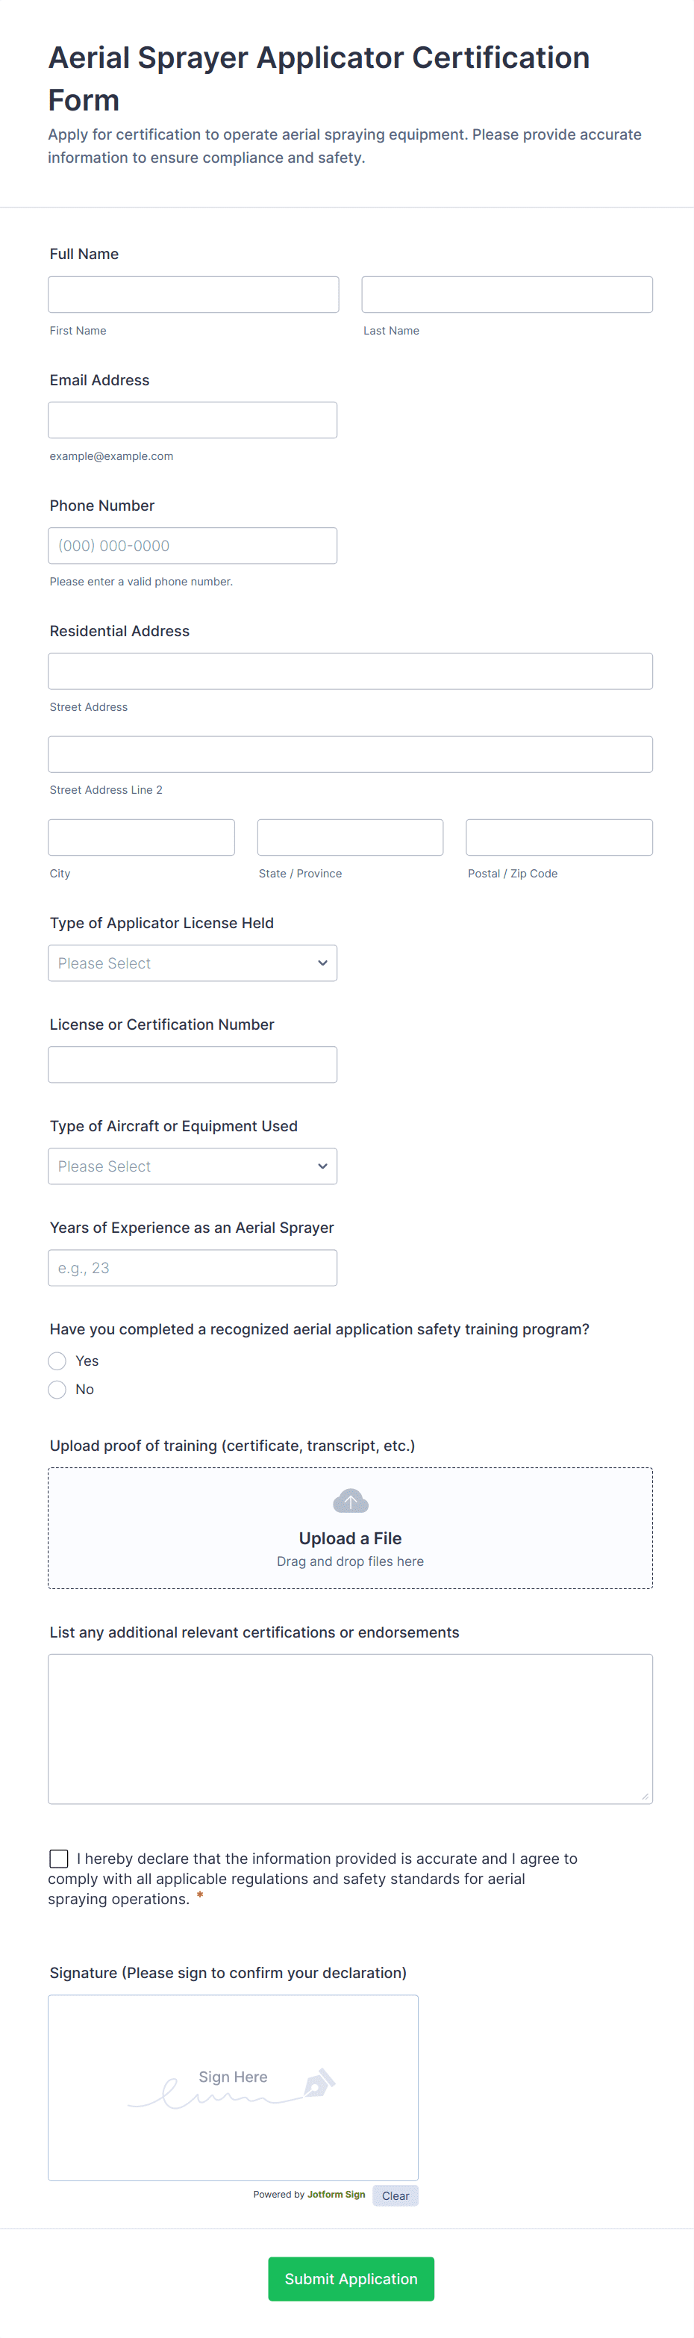Clear the signature field
Viewport: 694px width, 2338px height.
395,2195
